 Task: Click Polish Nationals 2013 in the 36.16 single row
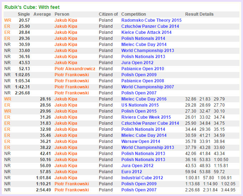click(143, 57)
